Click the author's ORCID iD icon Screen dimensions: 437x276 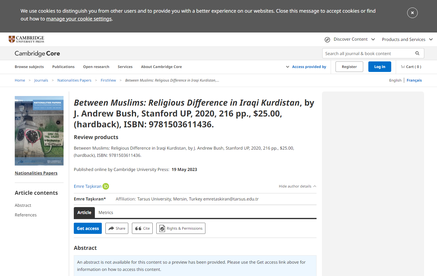[106, 186]
